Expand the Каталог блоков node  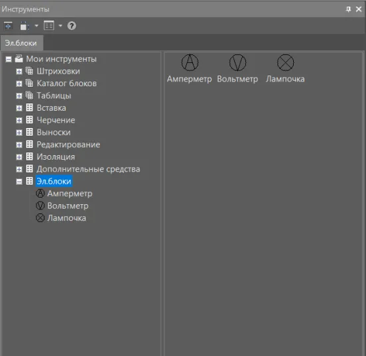tap(19, 84)
